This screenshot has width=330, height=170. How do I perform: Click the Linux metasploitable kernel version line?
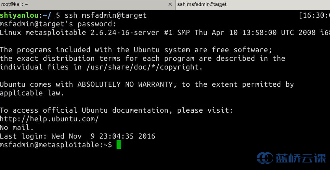coord(165,33)
